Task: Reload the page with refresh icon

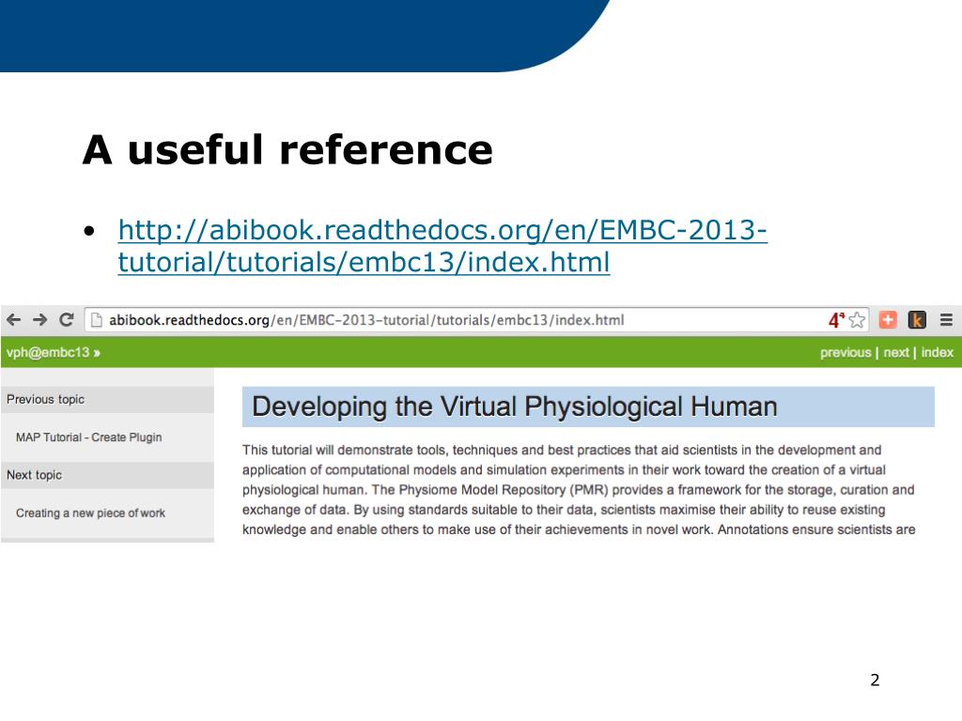Action: point(67,319)
